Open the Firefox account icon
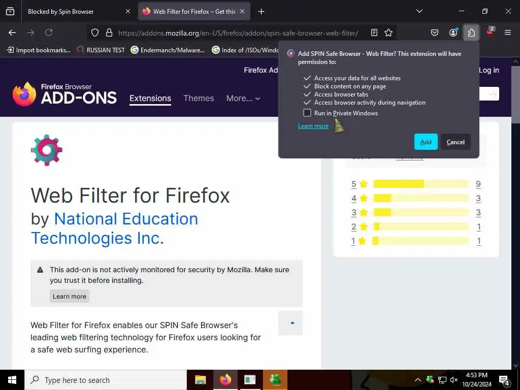Screen dimensions: 520x390 453,32
